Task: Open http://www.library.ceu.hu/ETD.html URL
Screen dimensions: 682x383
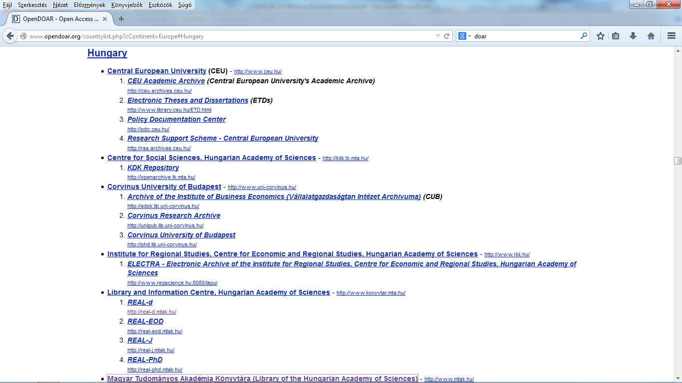Action: coord(169,110)
